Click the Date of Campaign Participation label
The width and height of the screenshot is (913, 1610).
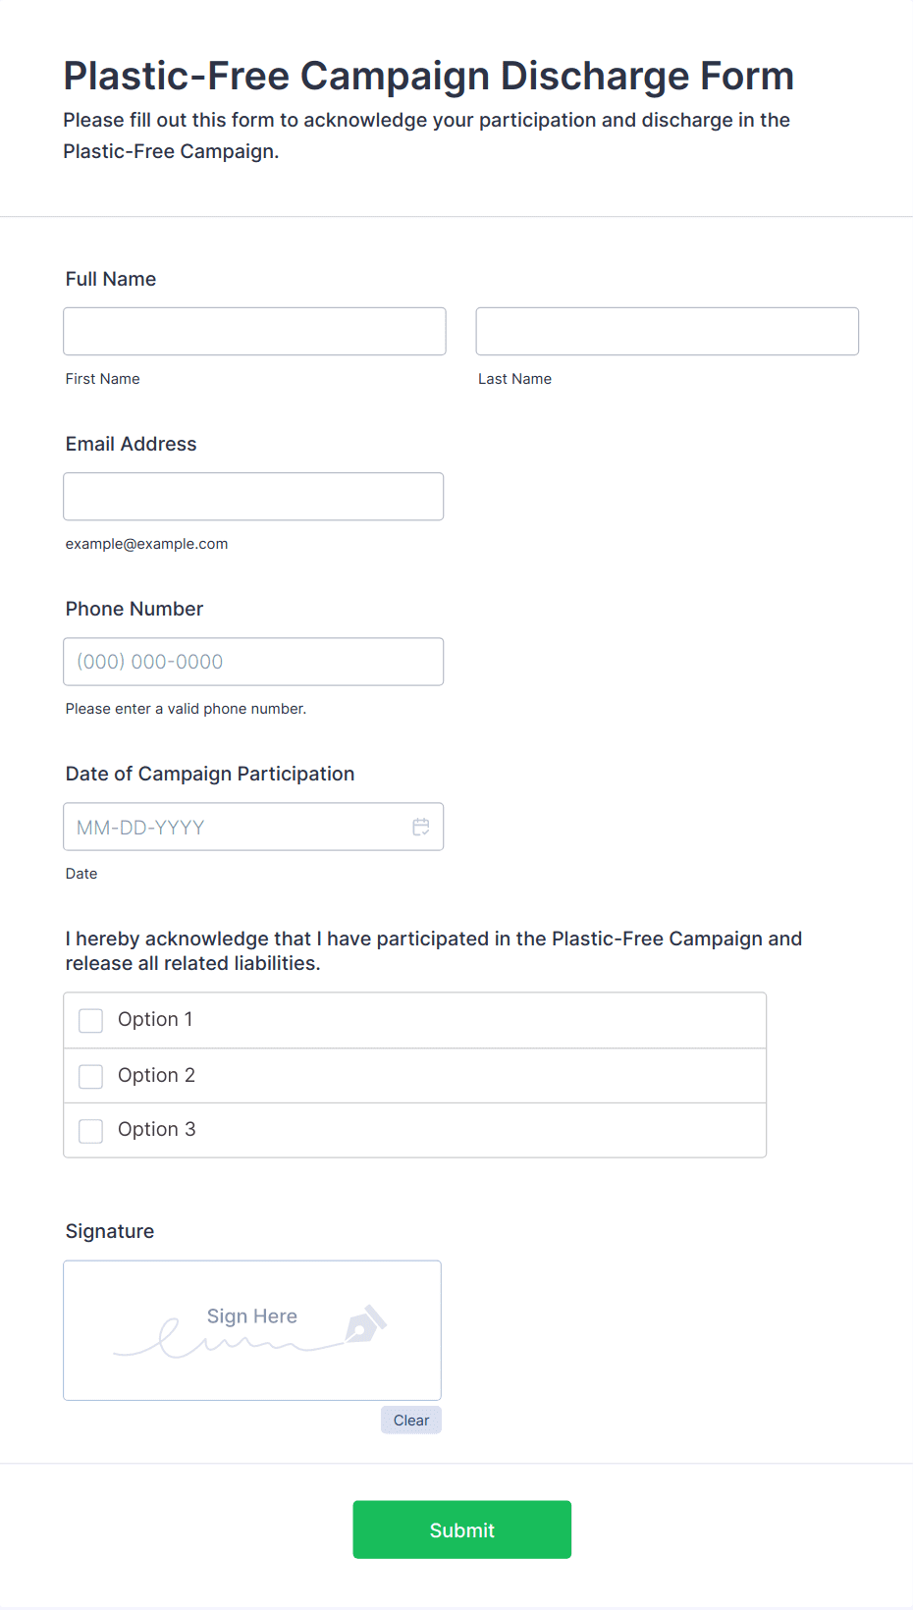point(210,774)
